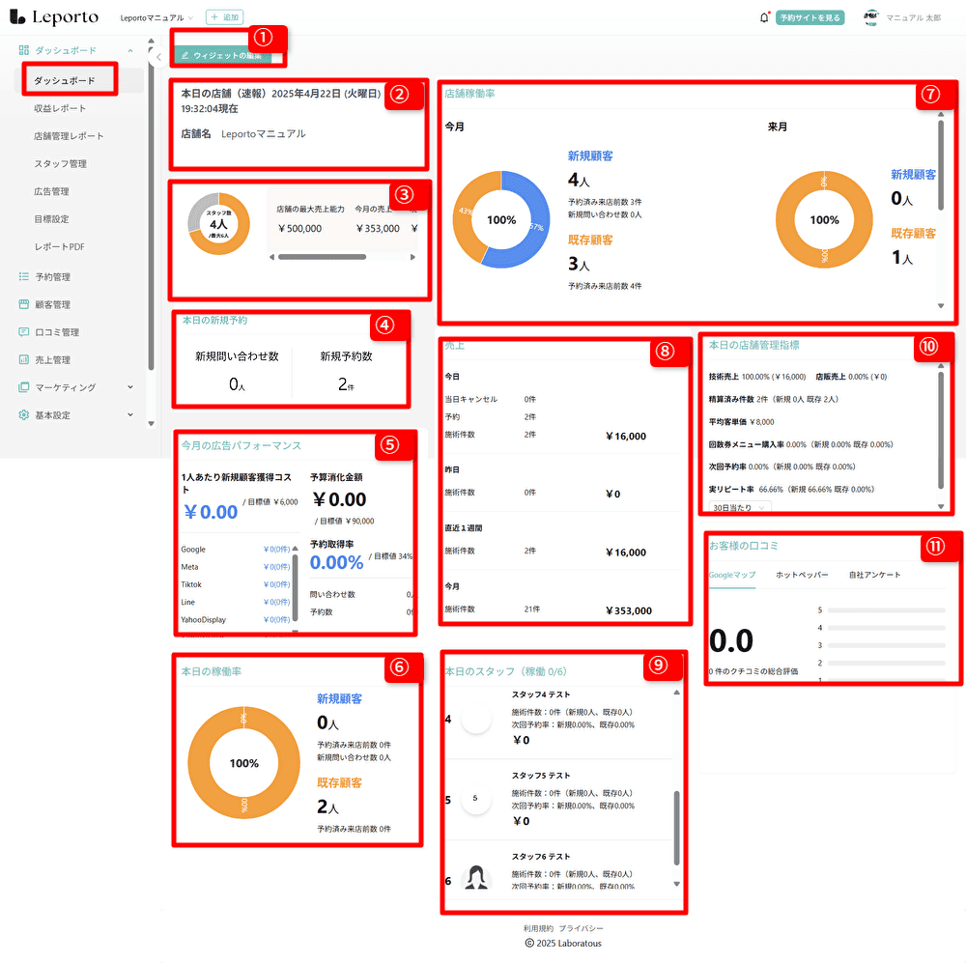Viewport: 966px width, 963px height.
Task: Click the 顧客管理 icon in sidebar
Action: click(x=24, y=304)
